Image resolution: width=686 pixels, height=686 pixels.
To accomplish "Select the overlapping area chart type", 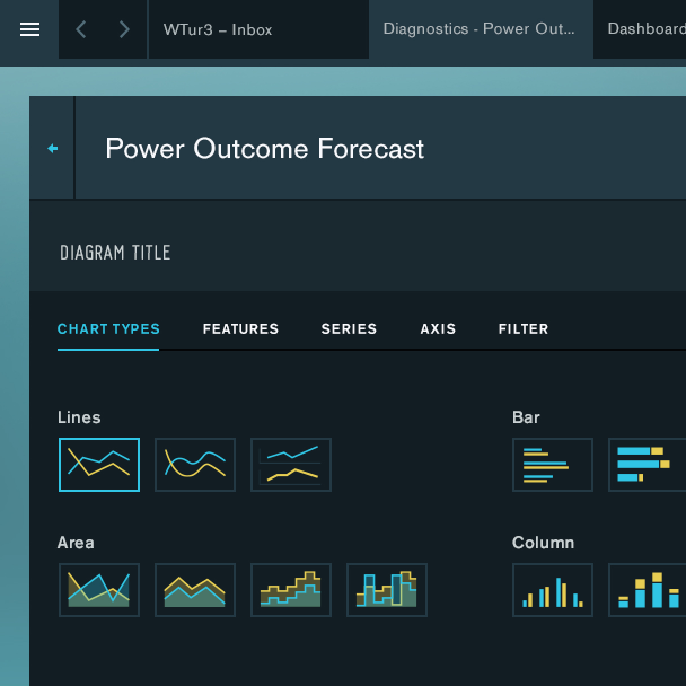I will tap(99, 590).
